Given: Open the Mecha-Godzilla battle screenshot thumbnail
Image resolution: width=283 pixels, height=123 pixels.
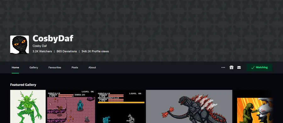Looking at the screenshot, I should pos(120,106).
